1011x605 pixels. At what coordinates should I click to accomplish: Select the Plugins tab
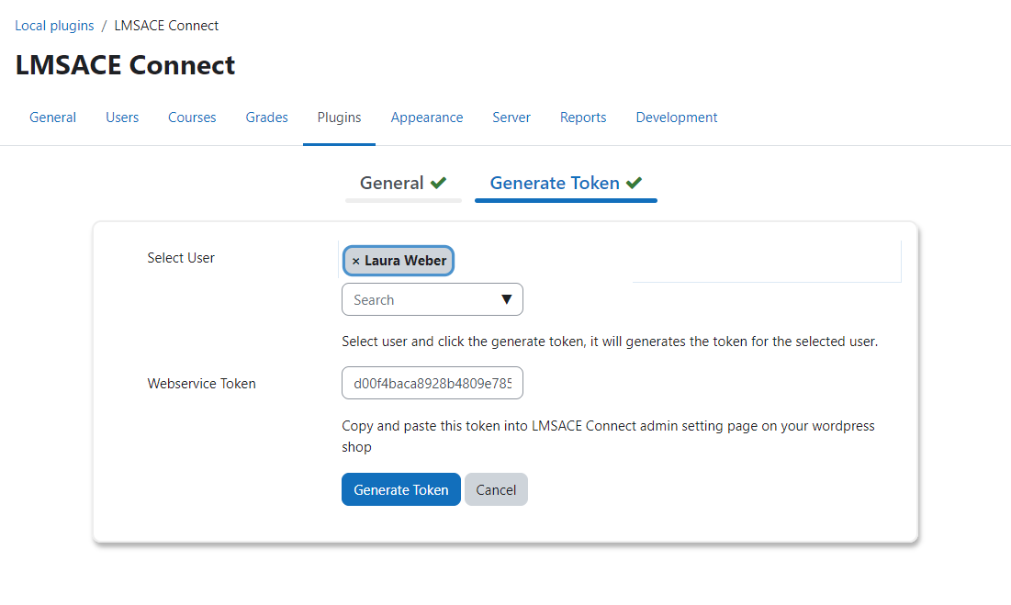click(339, 118)
